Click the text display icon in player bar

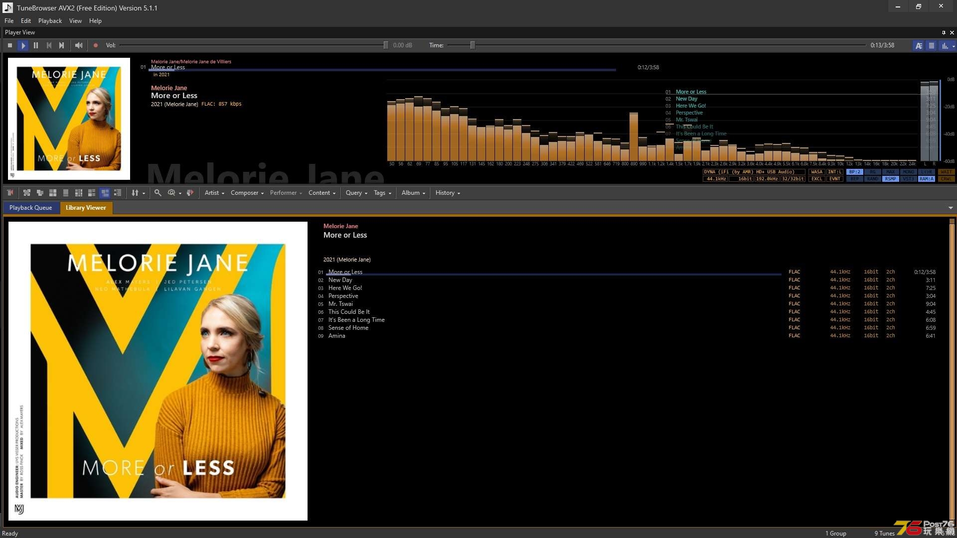pyautogui.click(x=919, y=45)
